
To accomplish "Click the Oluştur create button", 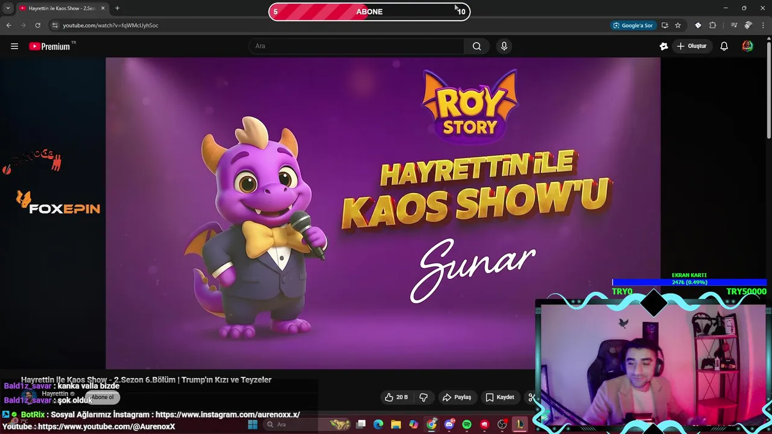I will [x=691, y=46].
